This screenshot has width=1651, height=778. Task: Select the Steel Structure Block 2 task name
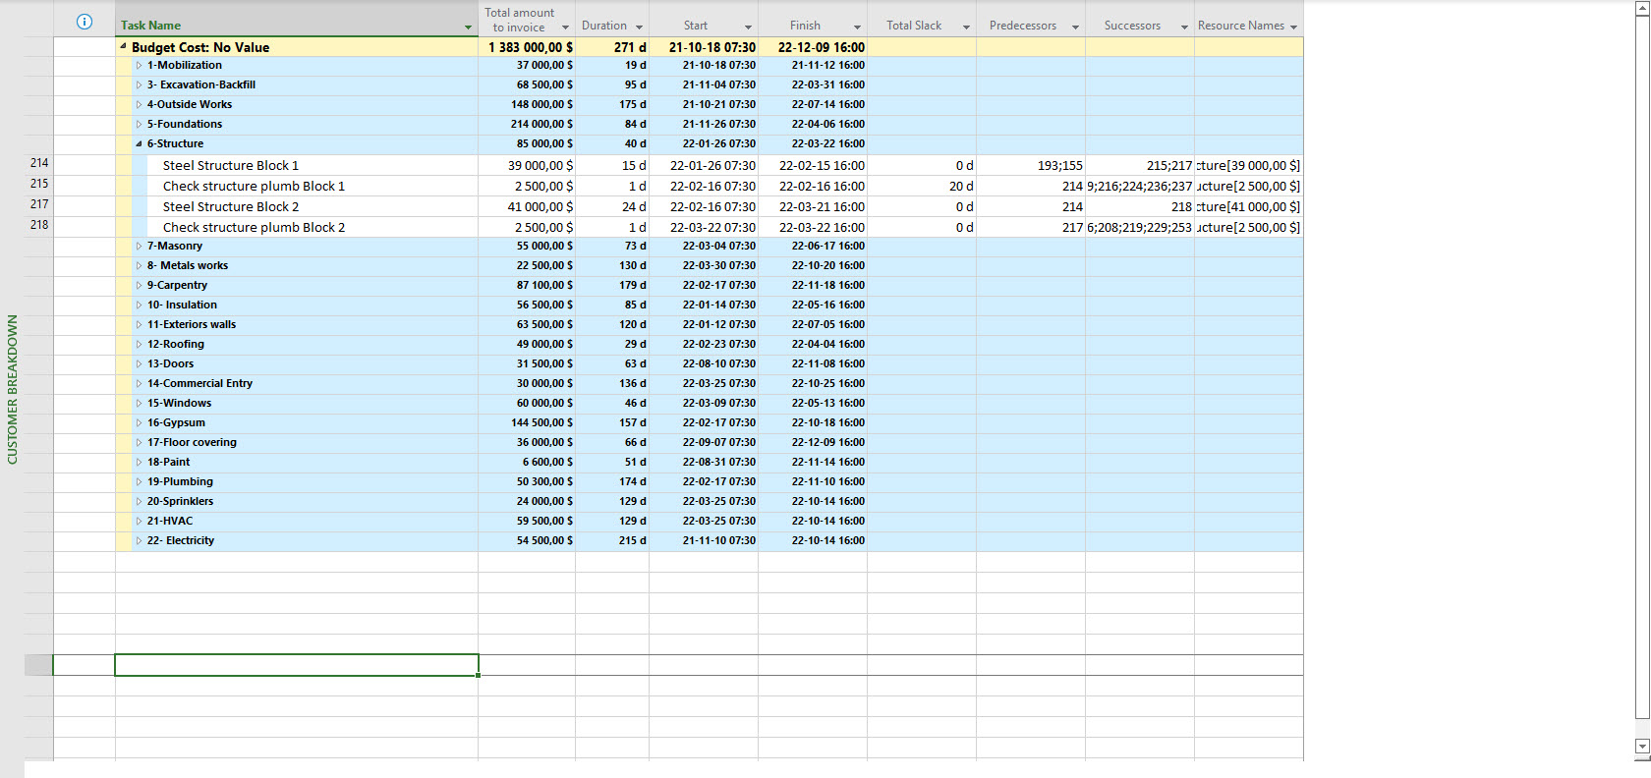click(231, 207)
